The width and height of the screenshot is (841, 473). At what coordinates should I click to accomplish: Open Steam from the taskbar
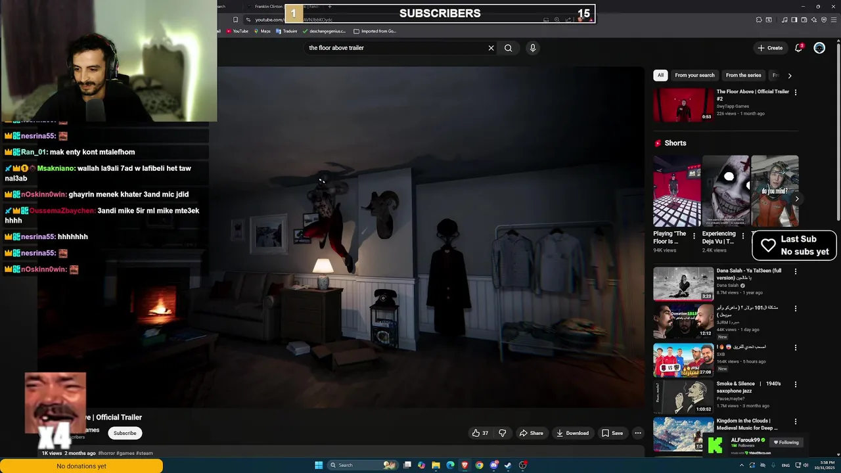508,465
